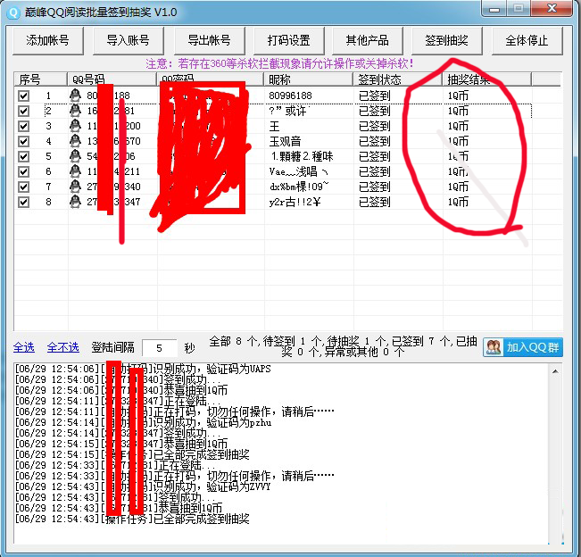Sort by the 序号 column header

(41, 79)
